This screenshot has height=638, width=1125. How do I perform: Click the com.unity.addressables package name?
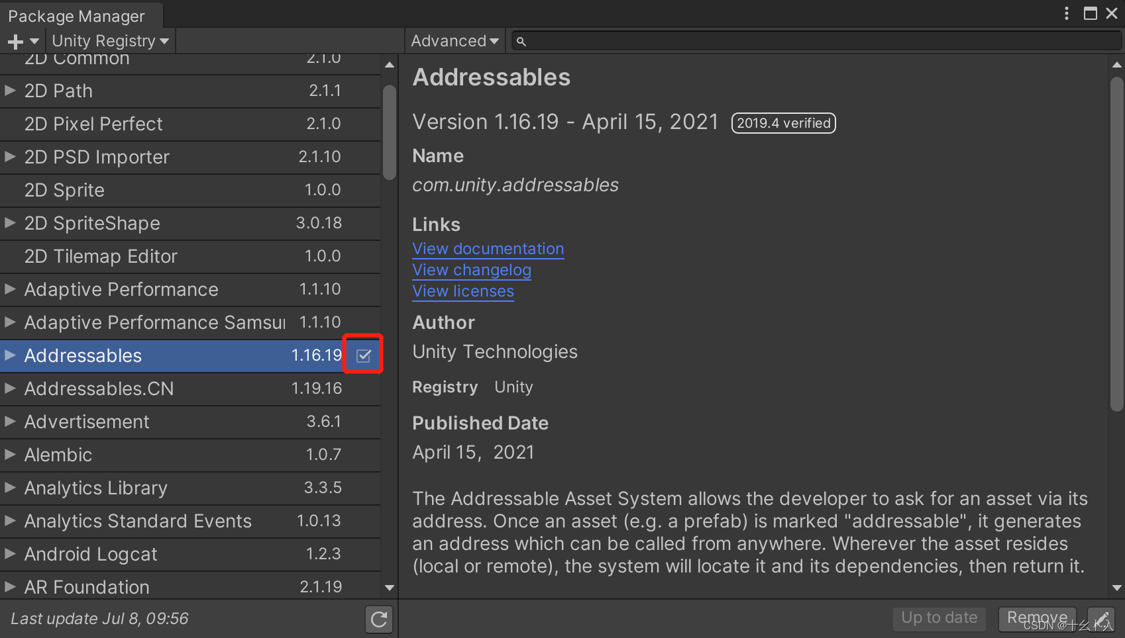coord(515,185)
